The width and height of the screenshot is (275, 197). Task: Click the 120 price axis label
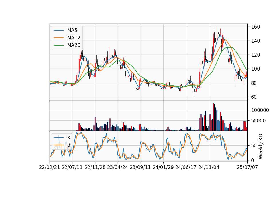pos(256,55)
